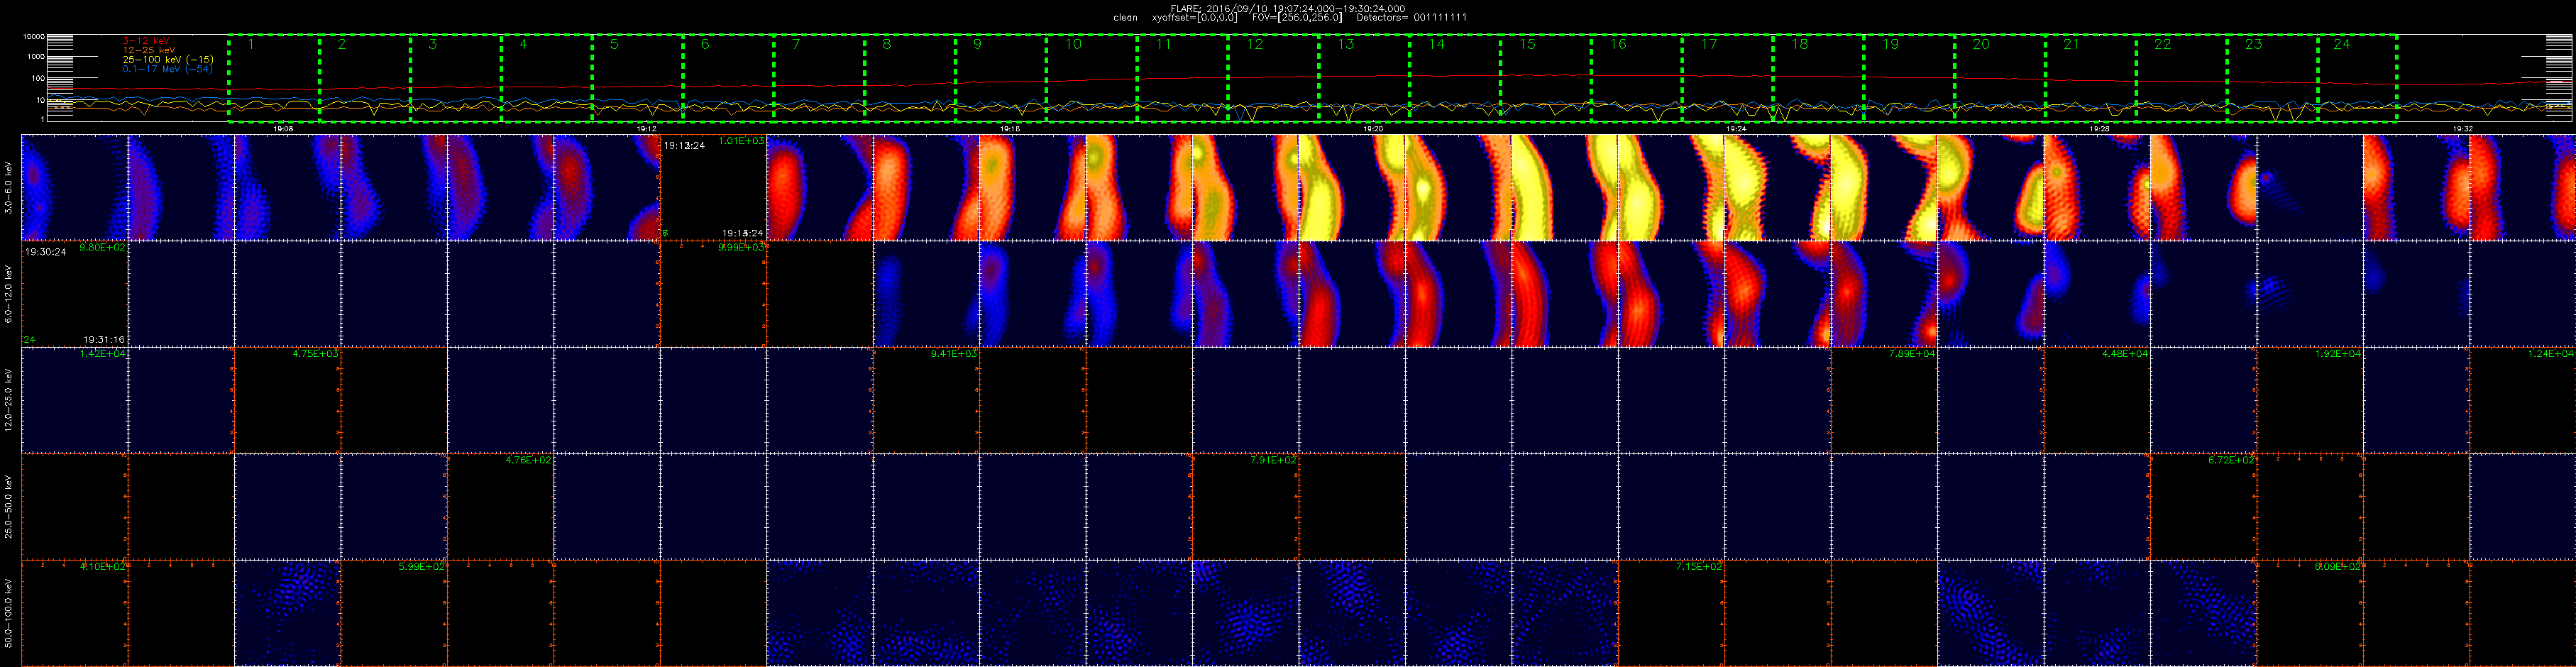
Task: Pick interval box 15 in the light curve
Action: (x=1546, y=78)
